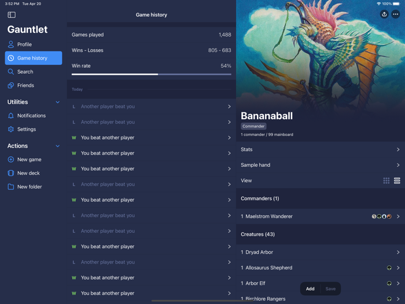Select Profile in sidebar
Image resolution: width=405 pixels, height=304 pixels.
[34, 45]
